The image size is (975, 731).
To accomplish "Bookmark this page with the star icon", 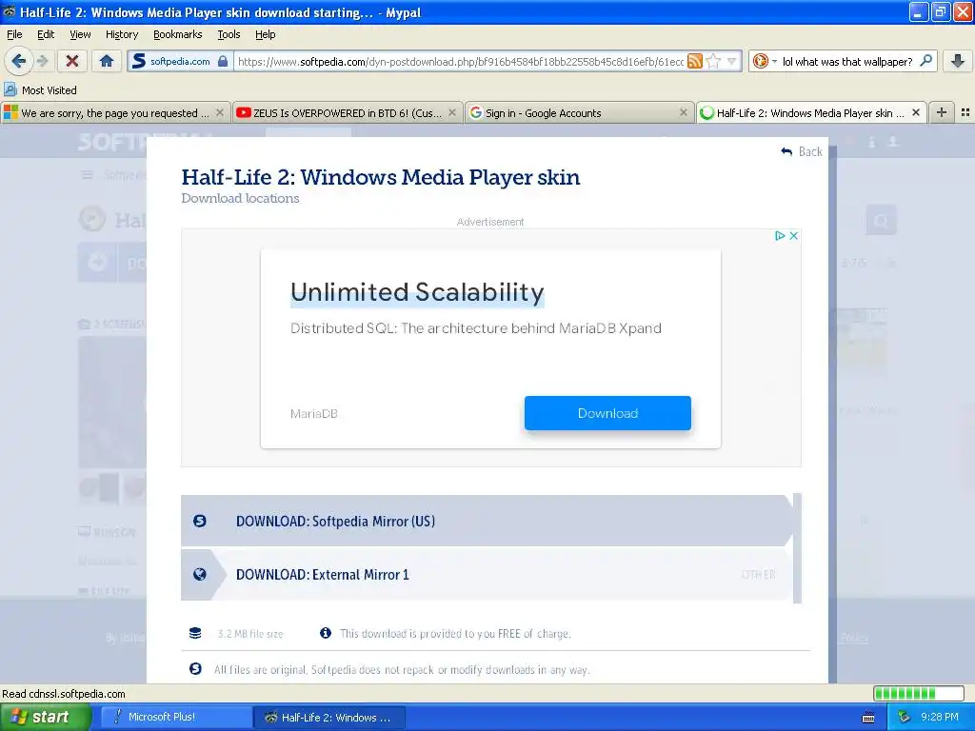I will (713, 61).
